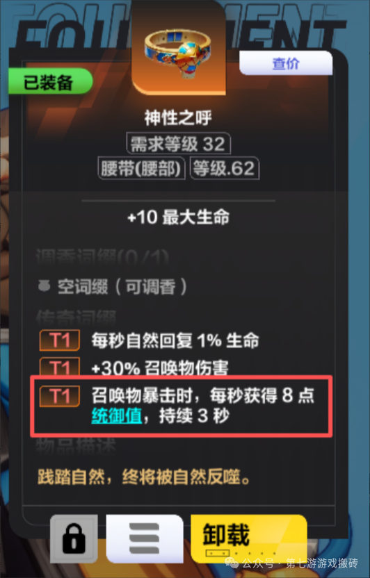The height and width of the screenshot is (578, 370).
Task: Click T1 badge for 召唤物暴击 affix
Action: [60, 396]
